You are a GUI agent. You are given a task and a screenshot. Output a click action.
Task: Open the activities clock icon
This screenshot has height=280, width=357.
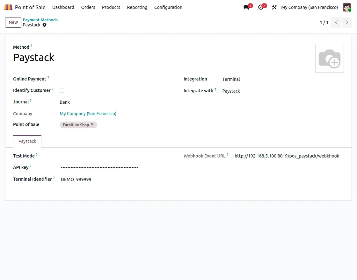(x=261, y=7)
